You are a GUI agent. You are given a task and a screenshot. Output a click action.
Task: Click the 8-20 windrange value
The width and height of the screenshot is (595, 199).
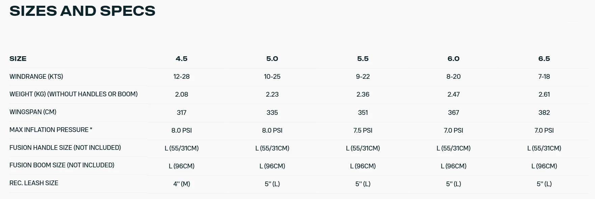click(x=454, y=76)
